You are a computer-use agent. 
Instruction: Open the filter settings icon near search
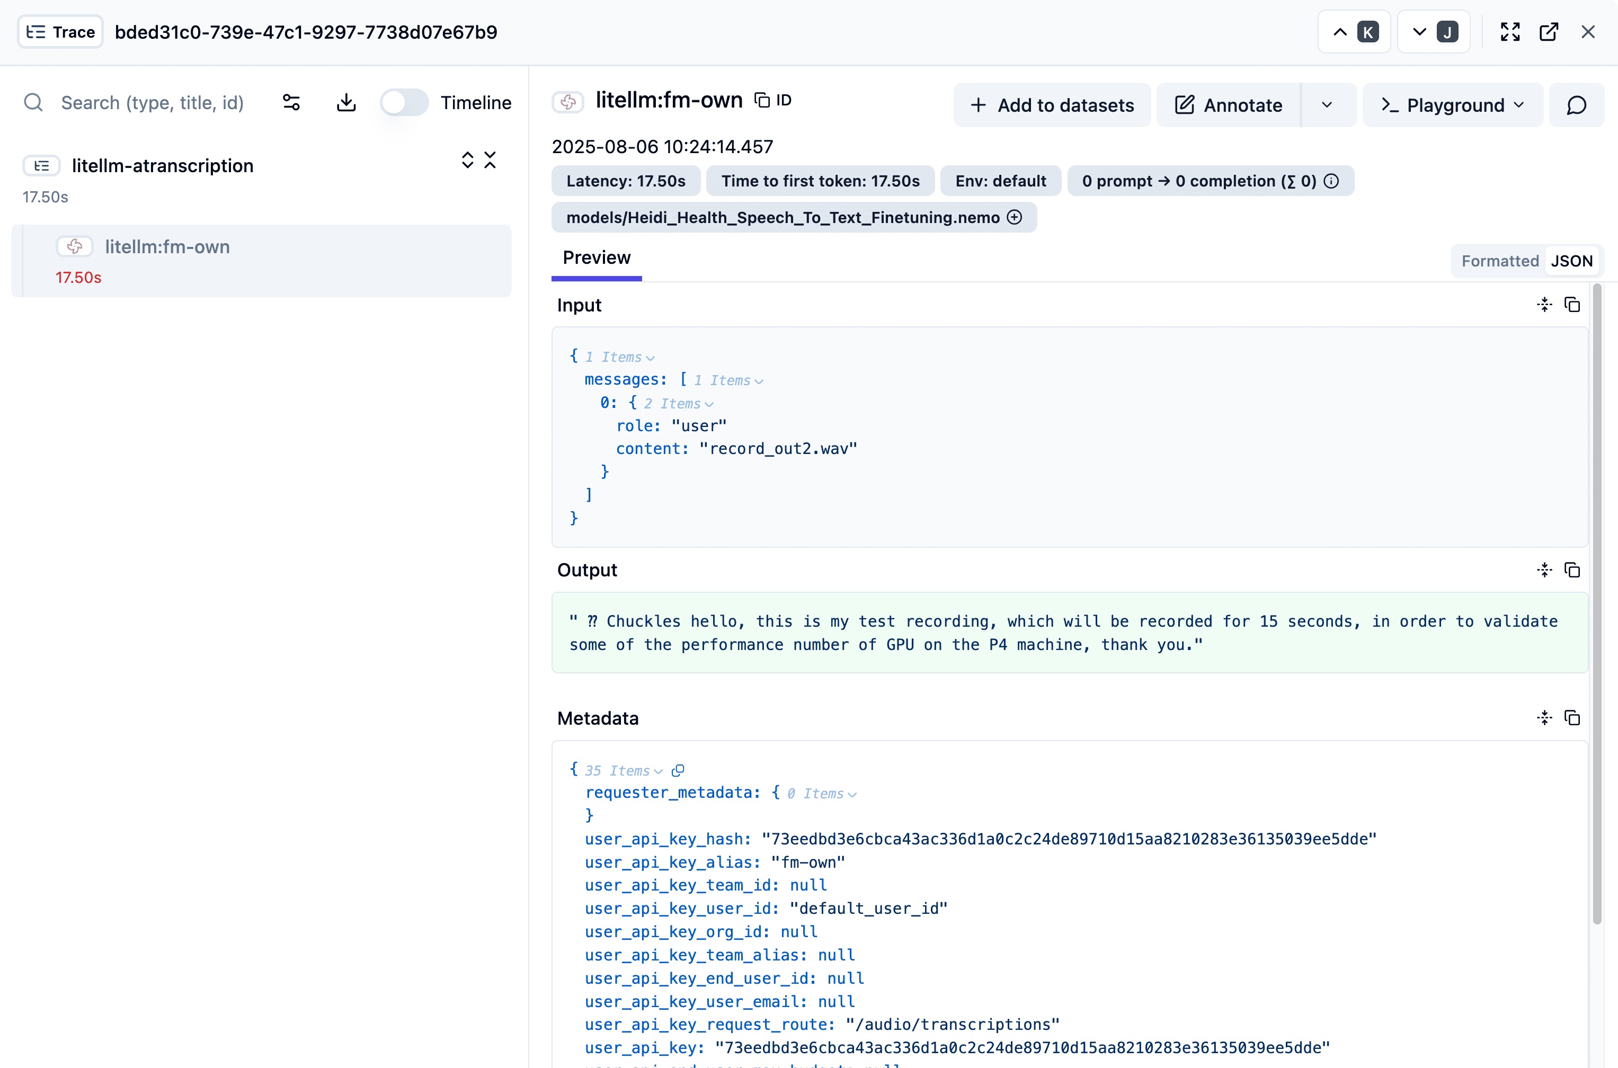coord(291,103)
